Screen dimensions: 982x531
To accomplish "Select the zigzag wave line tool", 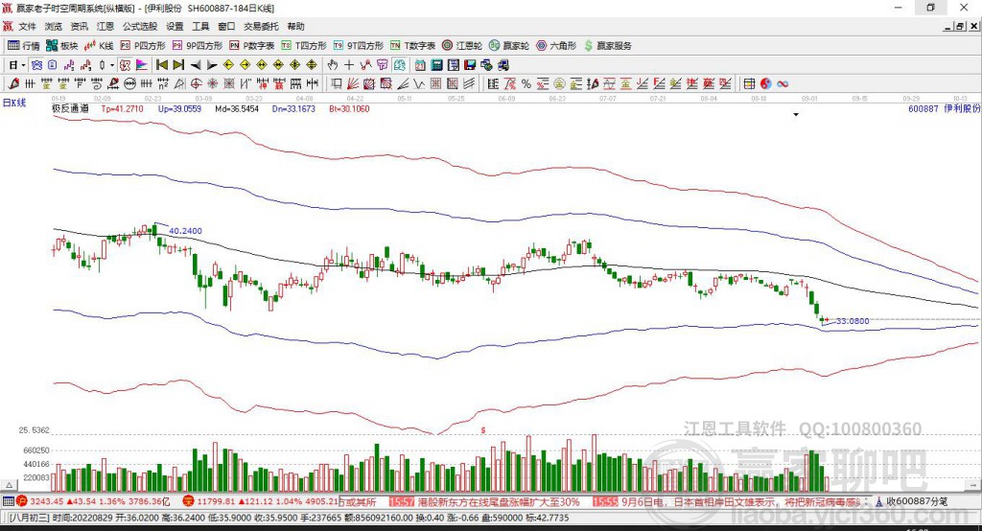I will pyautogui.click(x=419, y=84).
